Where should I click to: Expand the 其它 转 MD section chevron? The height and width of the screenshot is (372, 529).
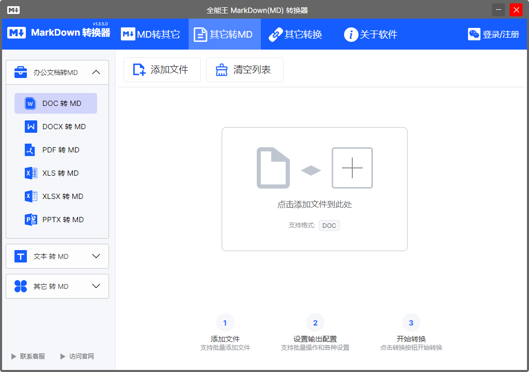tap(96, 286)
